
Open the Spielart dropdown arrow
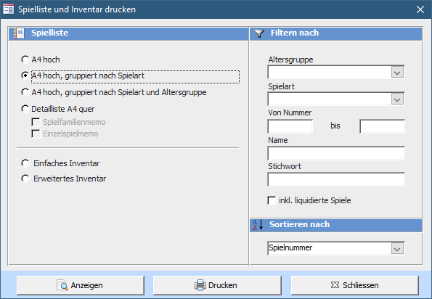(397, 99)
